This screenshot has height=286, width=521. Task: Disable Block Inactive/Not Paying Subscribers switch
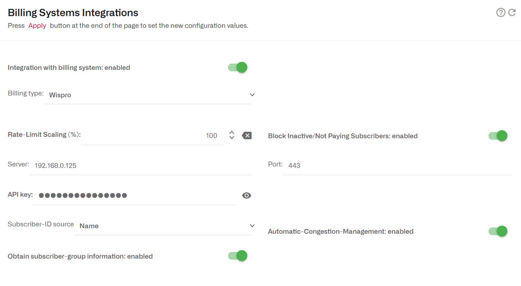point(498,136)
